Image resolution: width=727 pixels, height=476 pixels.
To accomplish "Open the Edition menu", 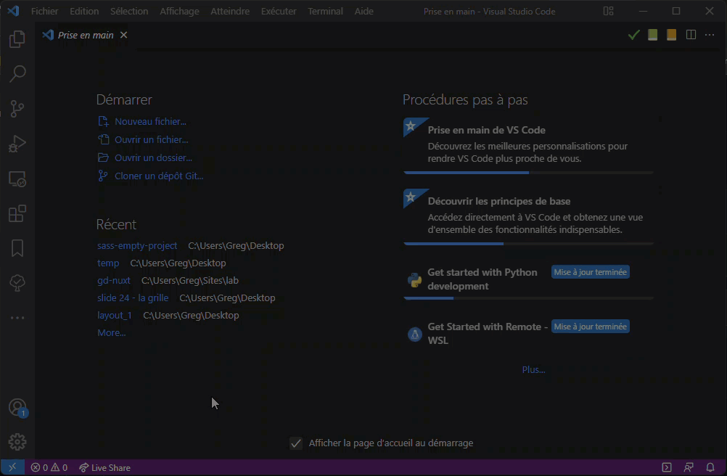I will point(84,11).
